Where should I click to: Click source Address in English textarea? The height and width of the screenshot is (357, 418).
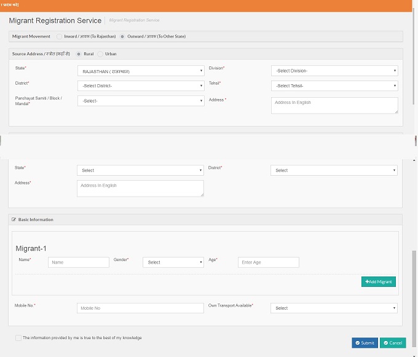[334, 105]
